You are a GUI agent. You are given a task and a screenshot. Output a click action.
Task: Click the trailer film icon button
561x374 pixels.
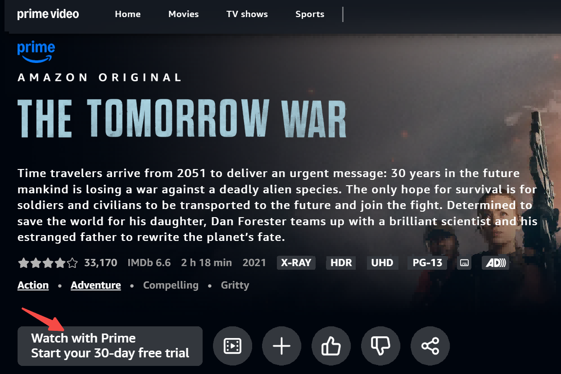point(232,346)
